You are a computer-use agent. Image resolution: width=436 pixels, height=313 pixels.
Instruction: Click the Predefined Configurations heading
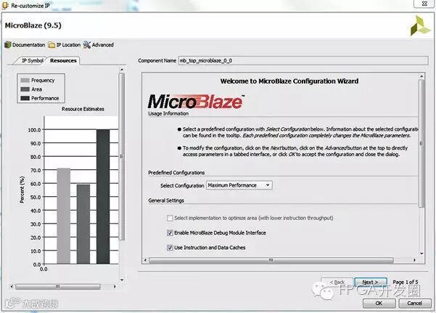point(176,173)
